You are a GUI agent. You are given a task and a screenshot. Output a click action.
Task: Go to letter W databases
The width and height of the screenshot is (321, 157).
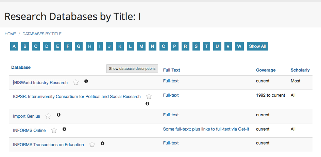[239, 46]
